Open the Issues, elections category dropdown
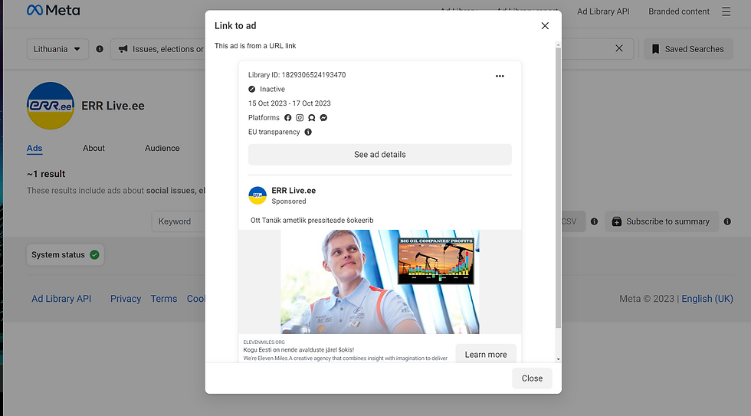Screen dimensions: 751x416 tap(158, 49)
